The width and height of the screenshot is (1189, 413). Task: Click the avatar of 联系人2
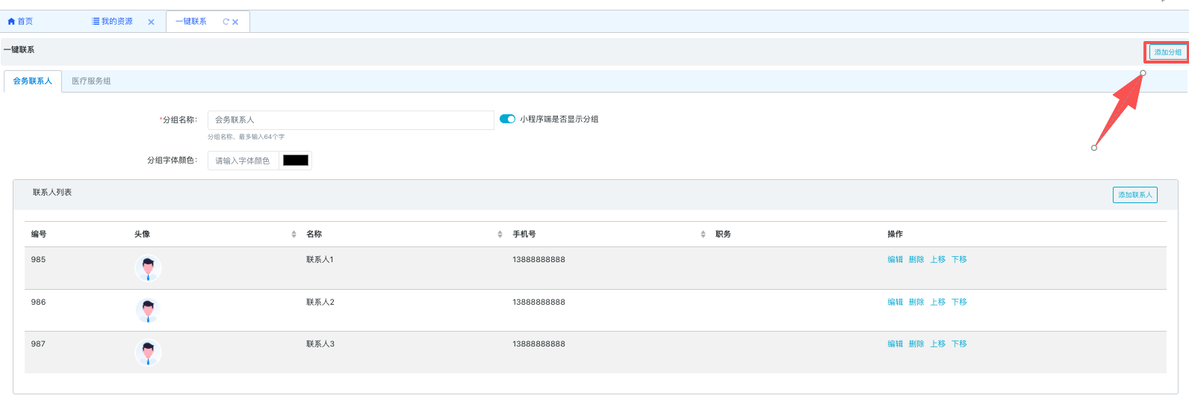pyautogui.click(x=148, y=310)
